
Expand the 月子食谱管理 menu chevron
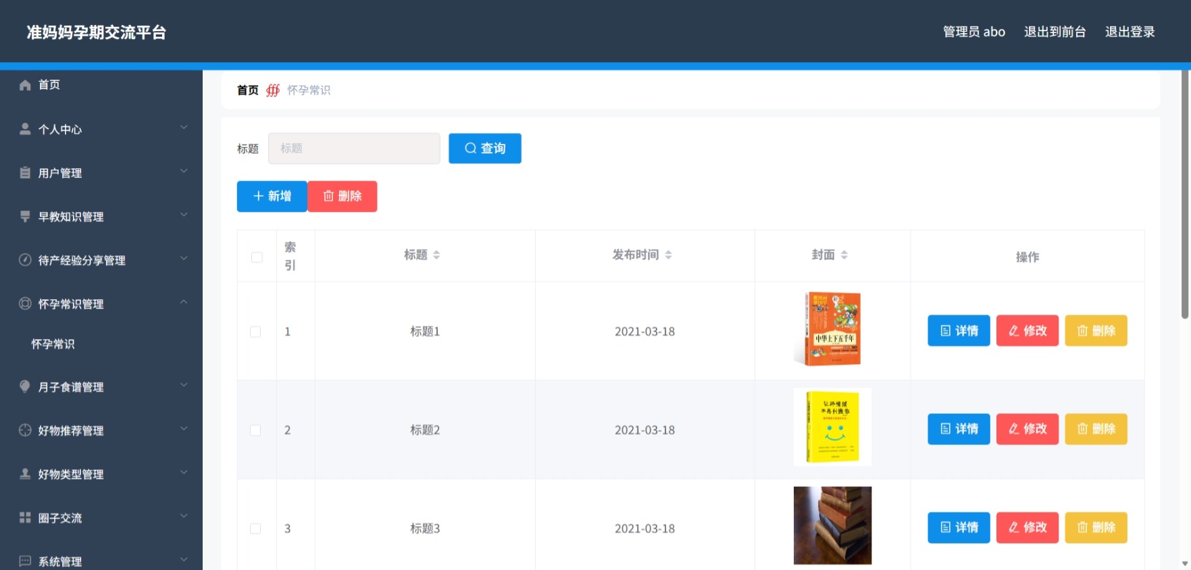pyautogui.click(x=184, y=385)
